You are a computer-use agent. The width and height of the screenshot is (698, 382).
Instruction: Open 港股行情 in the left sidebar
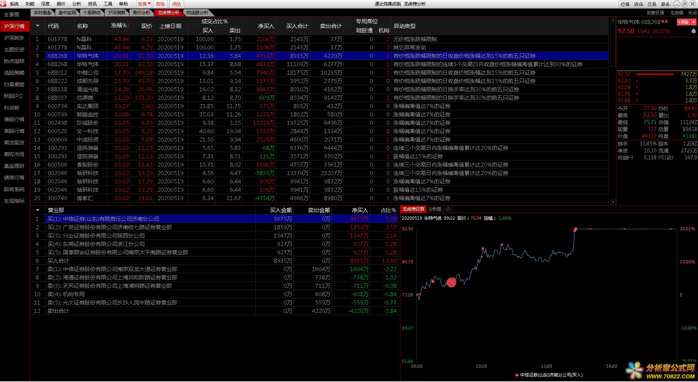[x=14, y=119]
